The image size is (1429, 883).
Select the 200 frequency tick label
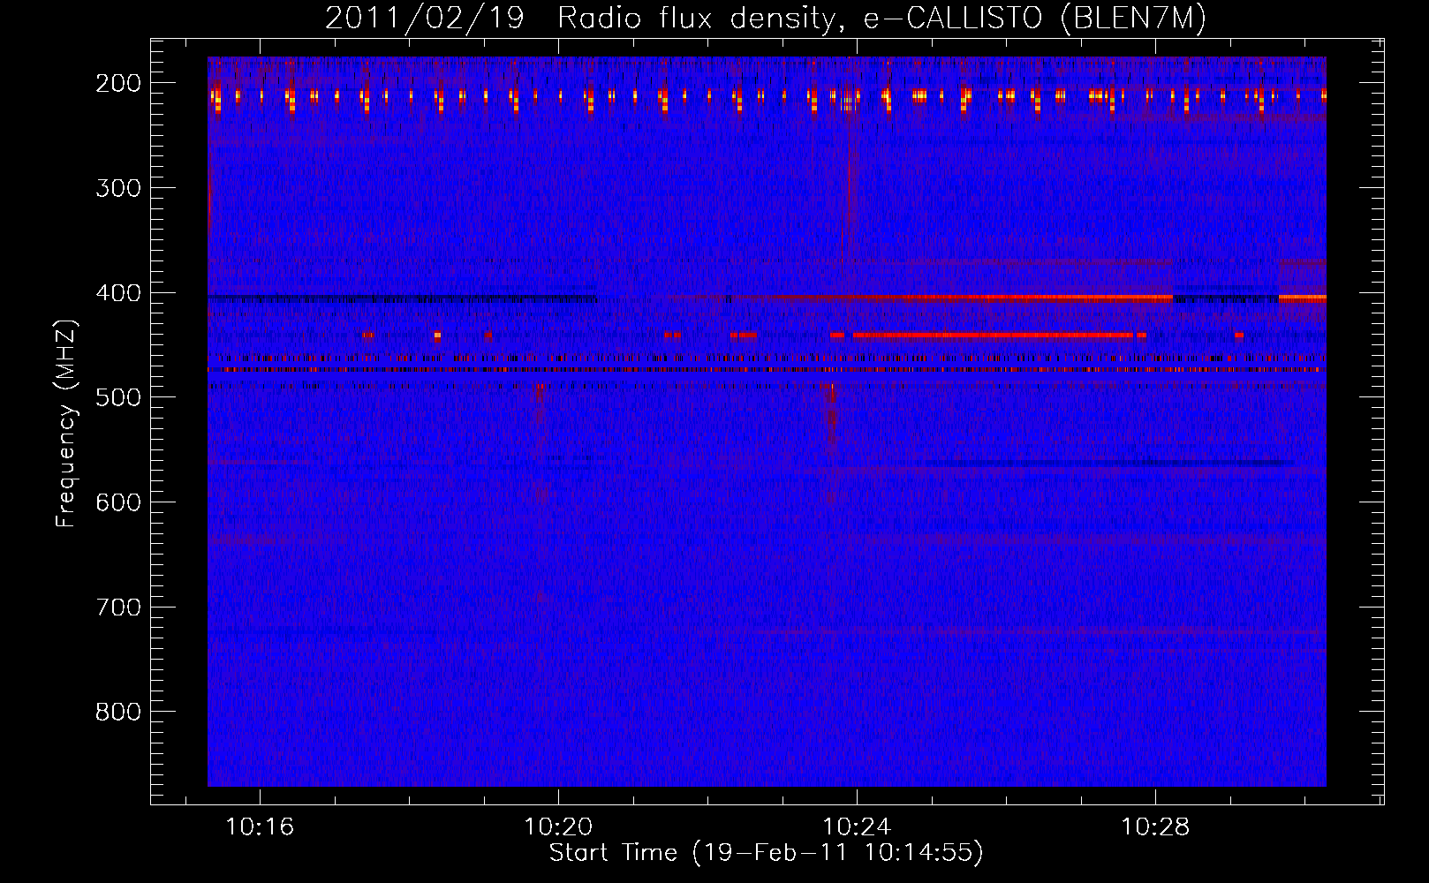click(x=117, y=83)
